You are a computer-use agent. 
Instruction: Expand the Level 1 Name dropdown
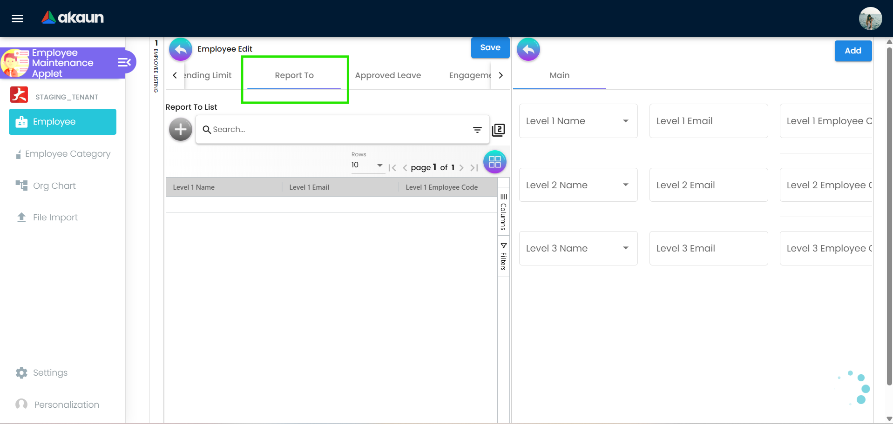pyautogui.click(x=626, y=121)
